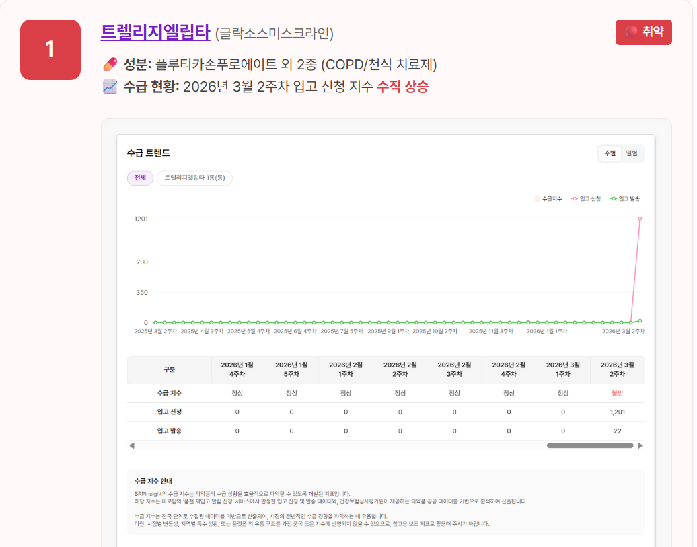Switch chart view to 주별
This screenshot has height=547, width=697.
[x=610, y=153]
